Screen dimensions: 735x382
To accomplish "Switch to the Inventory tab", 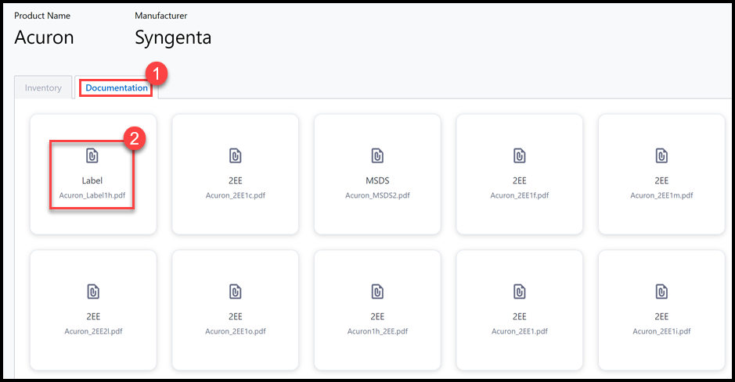I will point(43,88).
